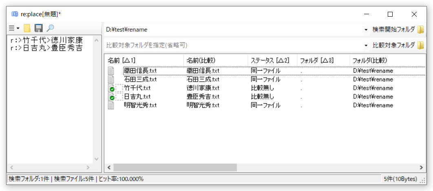Sort by 名前(比較) column header

point(216,60)
